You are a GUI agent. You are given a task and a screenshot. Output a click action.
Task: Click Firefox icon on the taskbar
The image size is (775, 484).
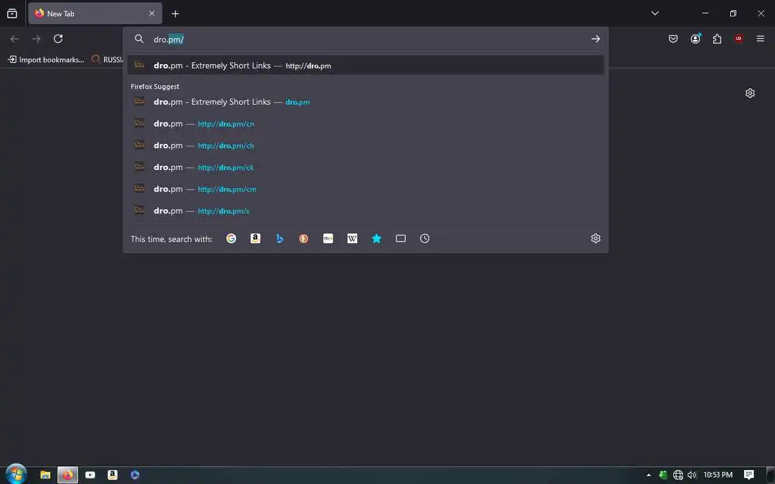pyautogui.click(x=67, y=475)
